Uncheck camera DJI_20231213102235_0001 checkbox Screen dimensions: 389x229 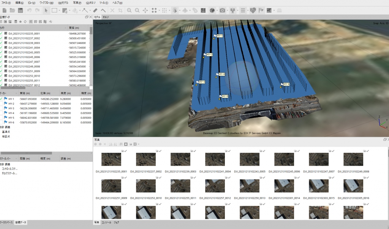[1, 33]
